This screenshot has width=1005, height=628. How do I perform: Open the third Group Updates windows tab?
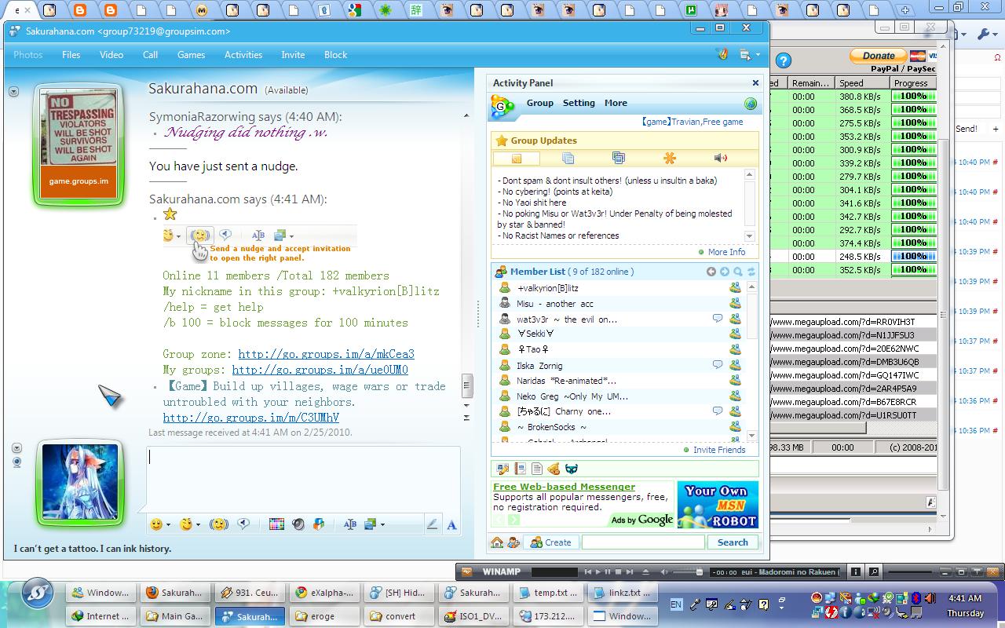pos(619,159)
